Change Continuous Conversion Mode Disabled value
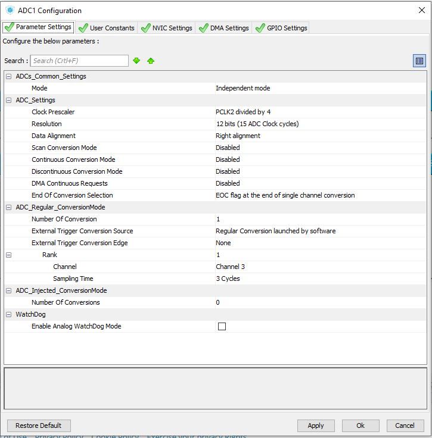The width and height of the screenshot is (432, 438). [x=228, y=159]
